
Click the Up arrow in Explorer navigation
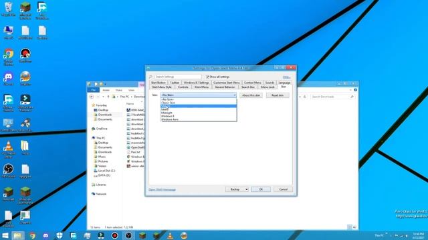pyautogui.click(x=108, y=97)
